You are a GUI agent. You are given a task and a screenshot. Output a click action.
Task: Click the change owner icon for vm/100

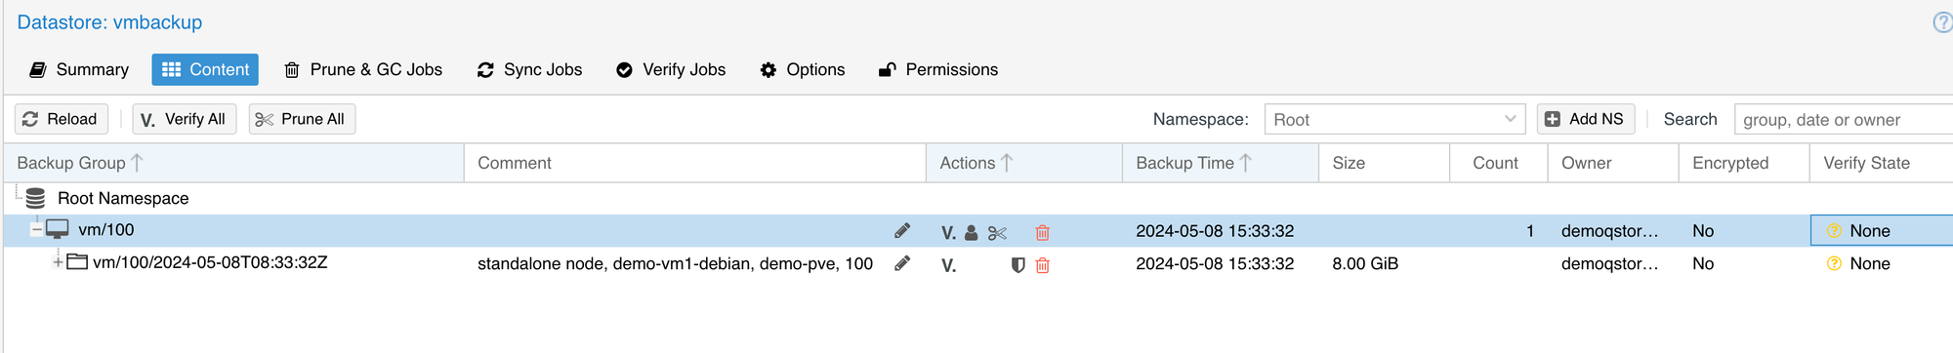971,233
